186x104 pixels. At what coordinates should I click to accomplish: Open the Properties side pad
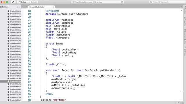(185, 21)
